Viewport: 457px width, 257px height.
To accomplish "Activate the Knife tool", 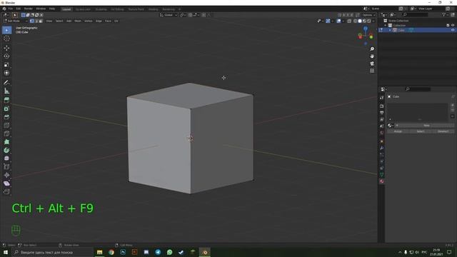I will coord(6,133).
